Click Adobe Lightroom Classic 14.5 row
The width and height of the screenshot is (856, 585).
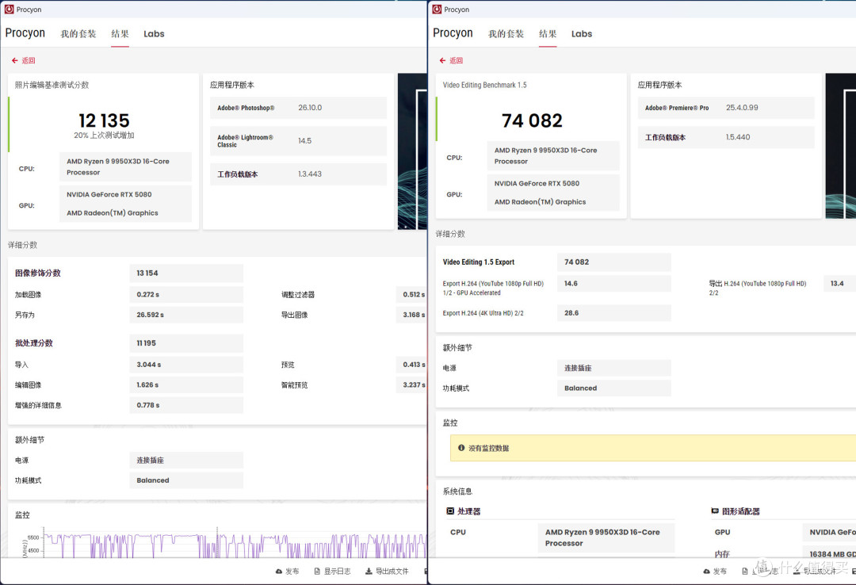click(x=298, y=141)
